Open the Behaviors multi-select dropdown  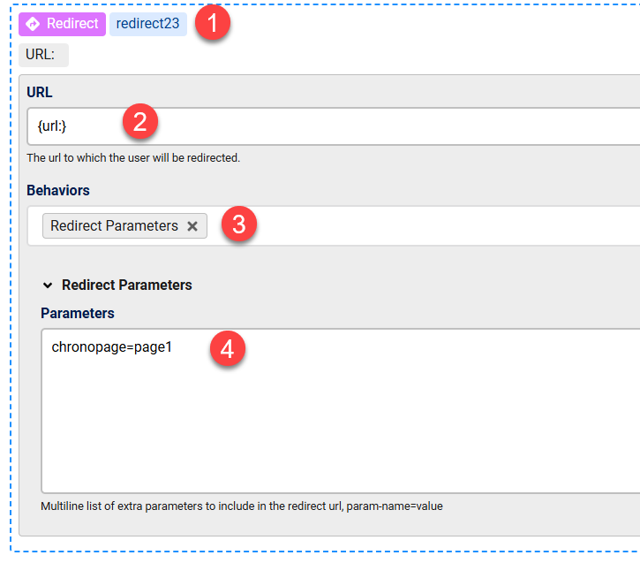tap(424, 226)
